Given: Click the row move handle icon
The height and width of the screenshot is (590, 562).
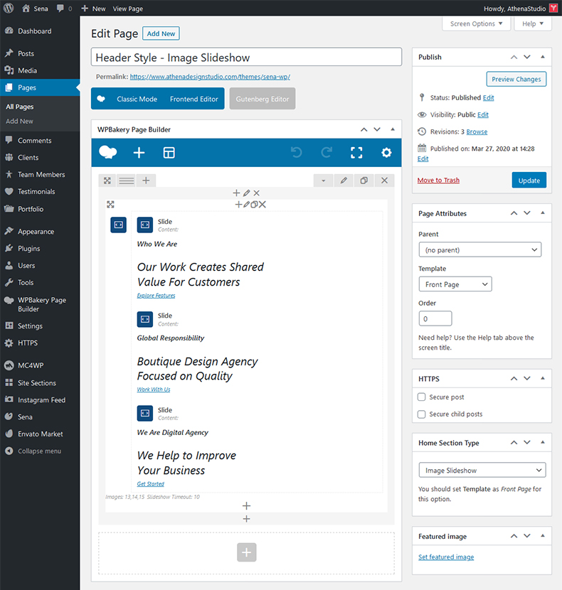Looking at the screenshot, I should click(x=107, y=181).
